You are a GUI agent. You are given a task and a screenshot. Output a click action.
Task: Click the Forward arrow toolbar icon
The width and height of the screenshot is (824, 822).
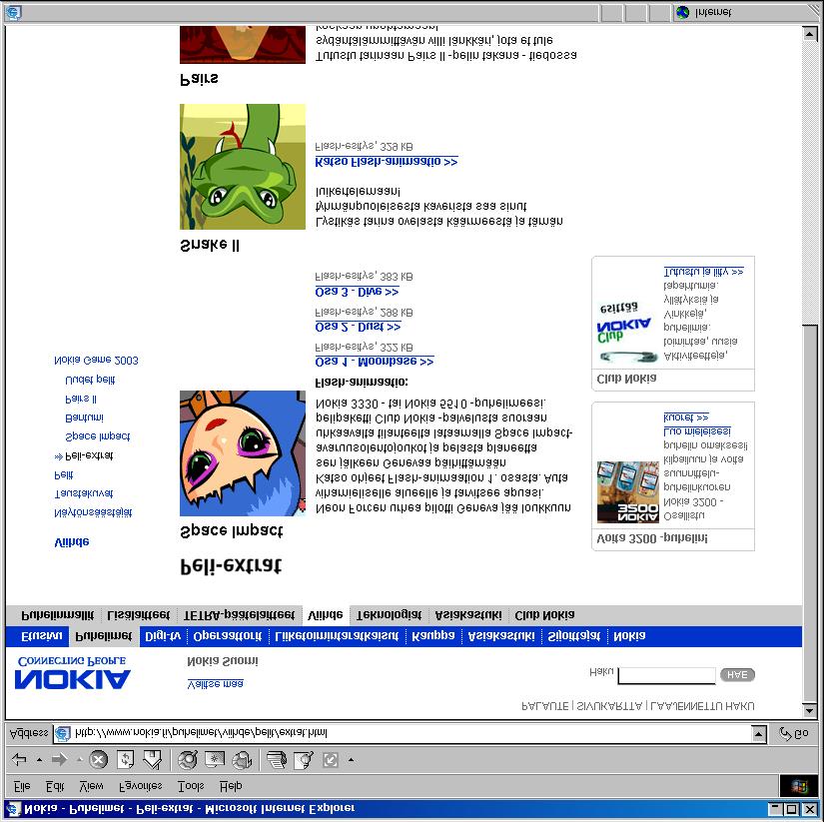(60, 759)
